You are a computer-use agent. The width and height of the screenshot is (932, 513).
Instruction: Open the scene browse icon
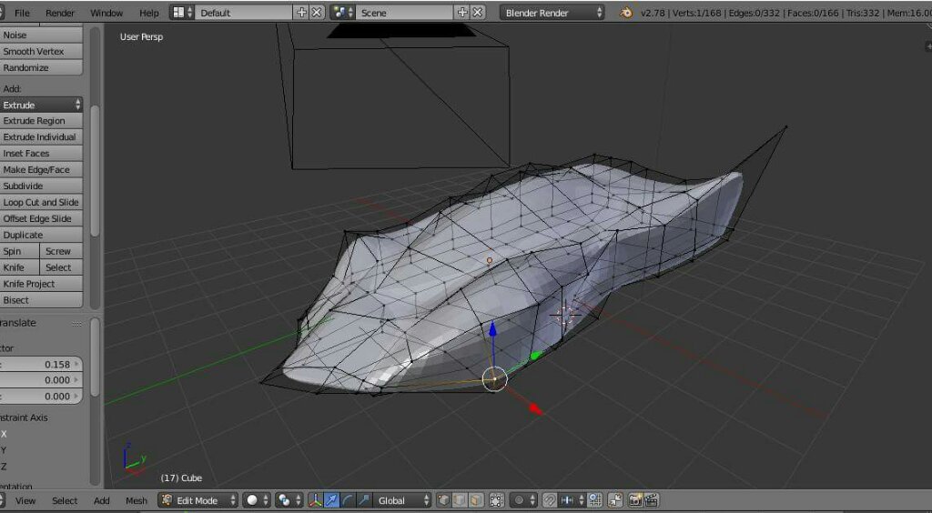click(342, 13)
